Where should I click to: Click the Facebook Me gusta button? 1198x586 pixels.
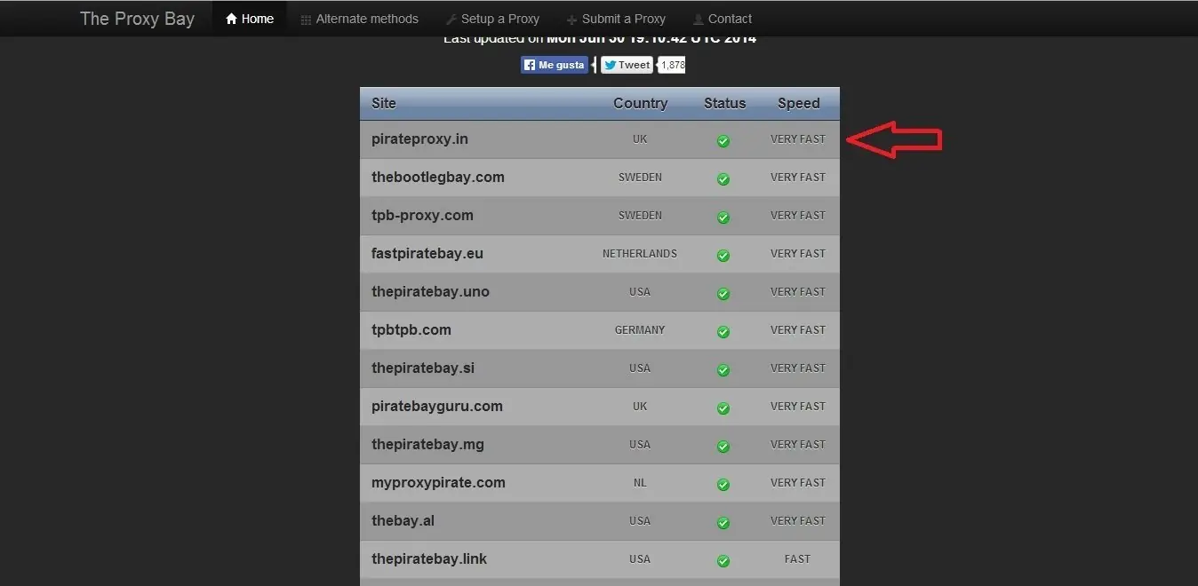pos(555,65)
